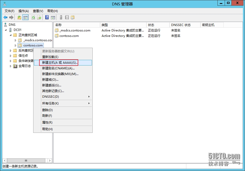Click the DNSSEC 状态 column header
This screenshot has width=245, height=171.
(185, 25)
